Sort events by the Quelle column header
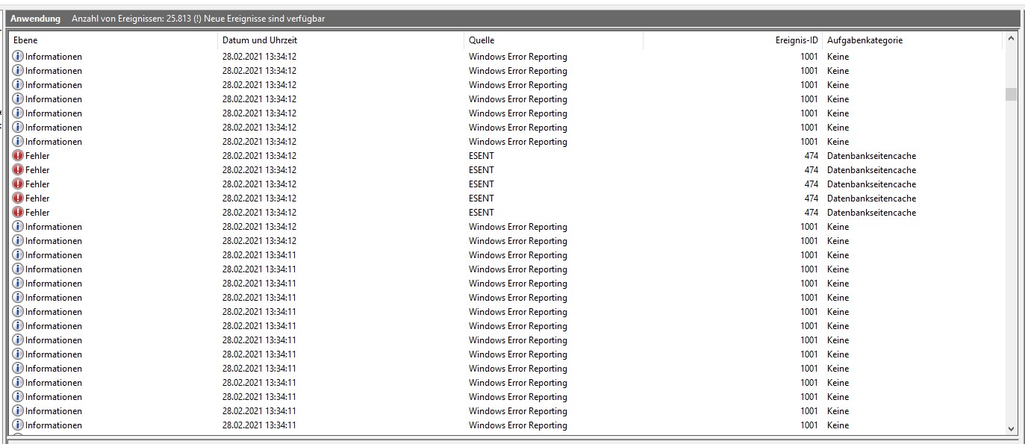The width and height of the screenshot is (1025, 444). (x=480, y=40)
